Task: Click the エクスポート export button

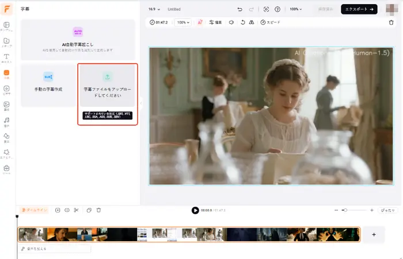Action: pyautogui.click(x=359, y=9)
